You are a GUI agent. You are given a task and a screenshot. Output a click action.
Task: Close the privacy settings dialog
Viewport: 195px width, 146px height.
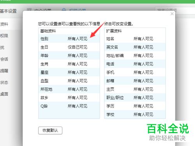pyautogui.click(x=172, y=14)
